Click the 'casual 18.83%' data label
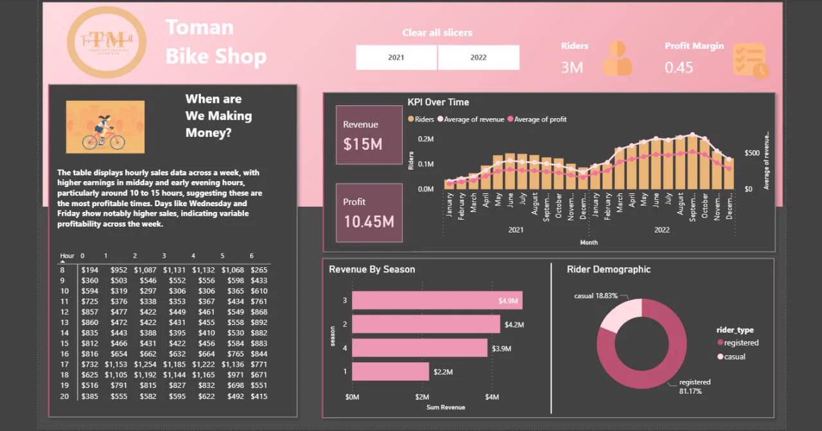This screenshot has height=431, width=822. 596,296
